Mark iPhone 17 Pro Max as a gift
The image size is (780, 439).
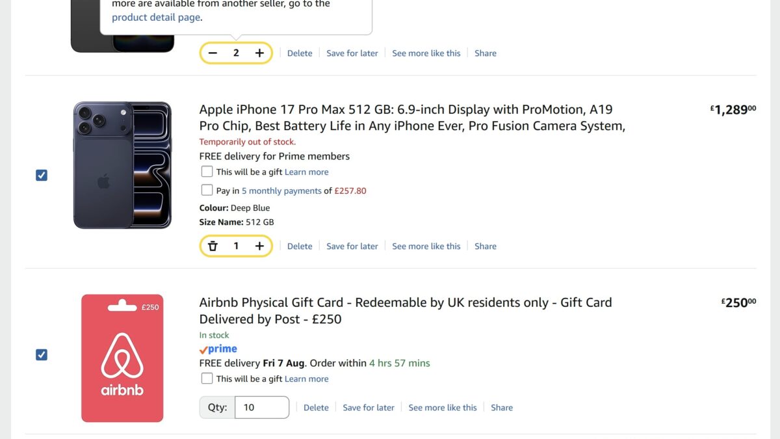pyautogui.click(x=207, y=172)
